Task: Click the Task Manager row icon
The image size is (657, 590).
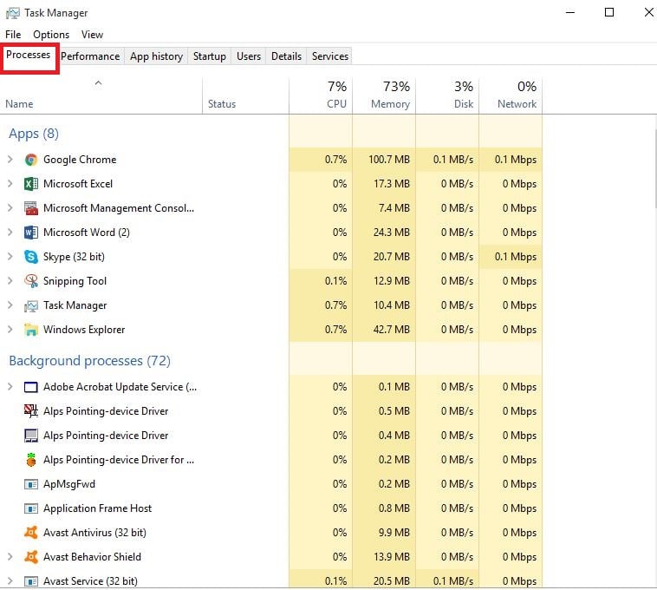Action: click(31, 306)
